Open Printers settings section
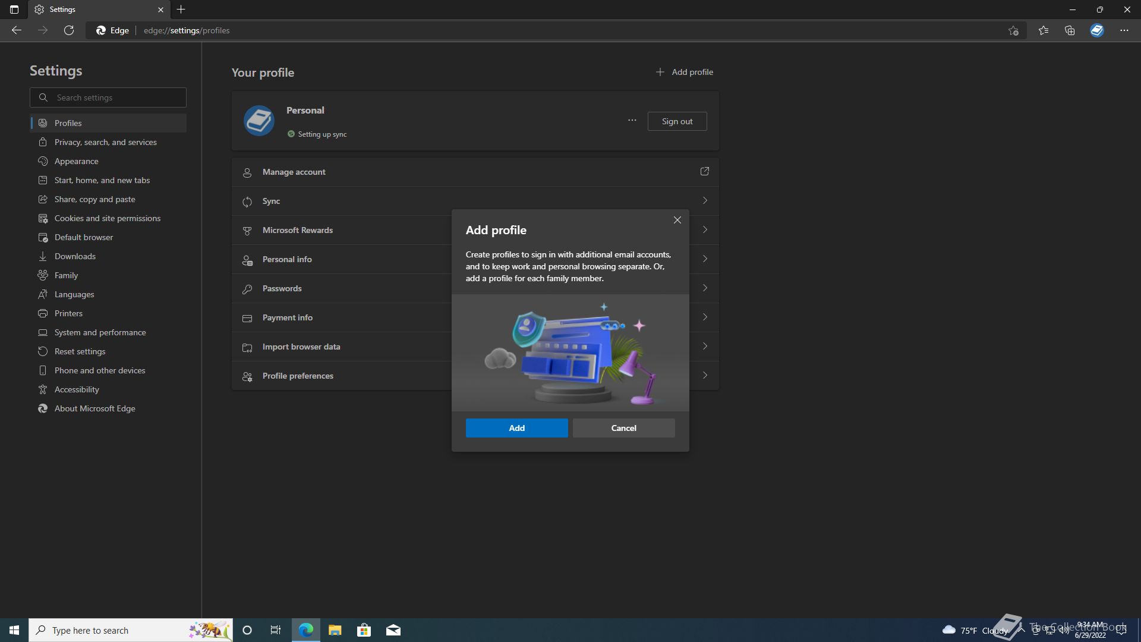The image size is (1141, 642). [x=108, y=313]
